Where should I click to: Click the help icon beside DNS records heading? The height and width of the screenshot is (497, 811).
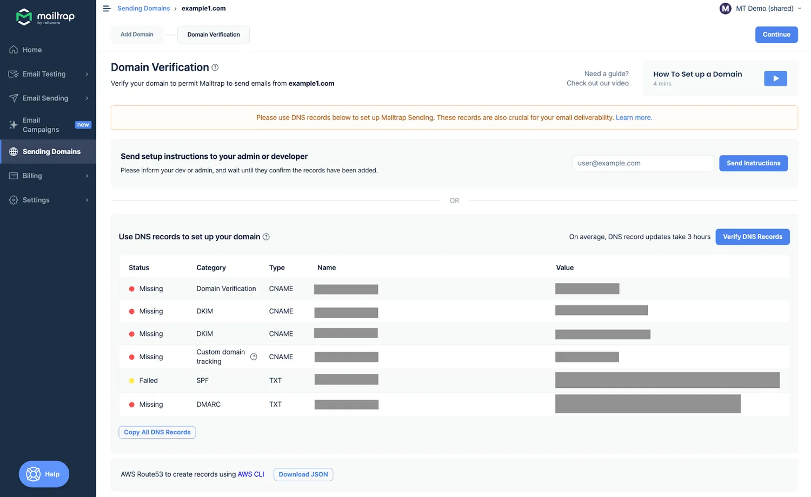click(266, 237)
